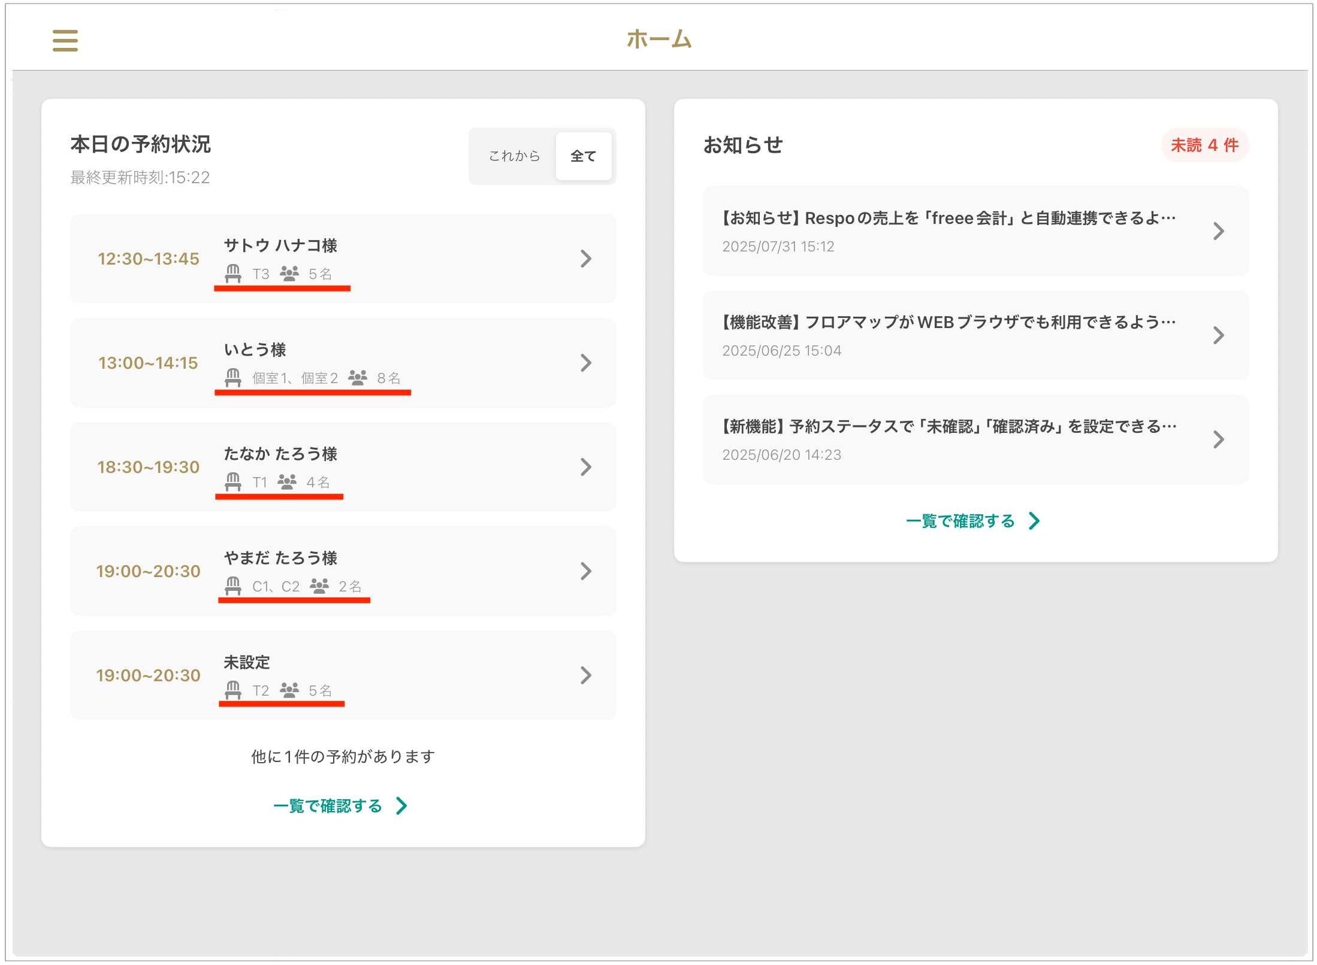Click the ホーム page title

[659, 40]
